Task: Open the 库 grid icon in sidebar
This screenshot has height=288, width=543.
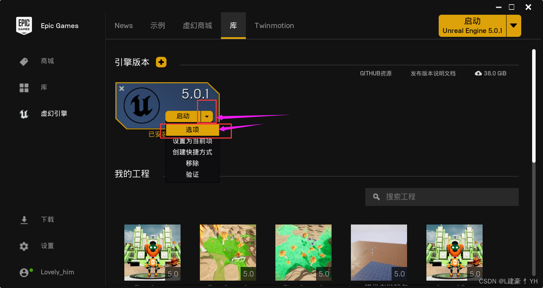Action: [24, 88]
